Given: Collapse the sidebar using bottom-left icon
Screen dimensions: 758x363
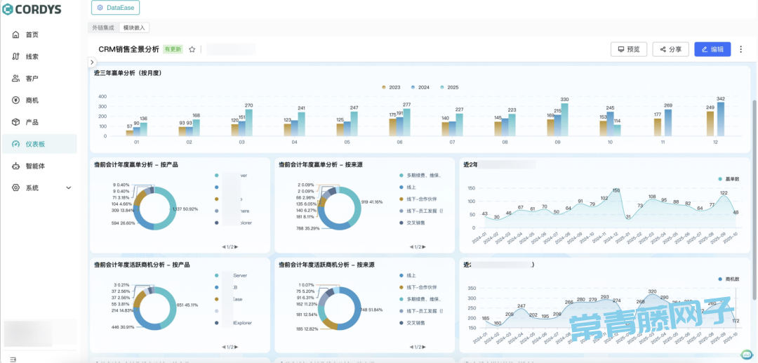Looking at the screenshot, I should pyautogui.click(x=13, y=359).
